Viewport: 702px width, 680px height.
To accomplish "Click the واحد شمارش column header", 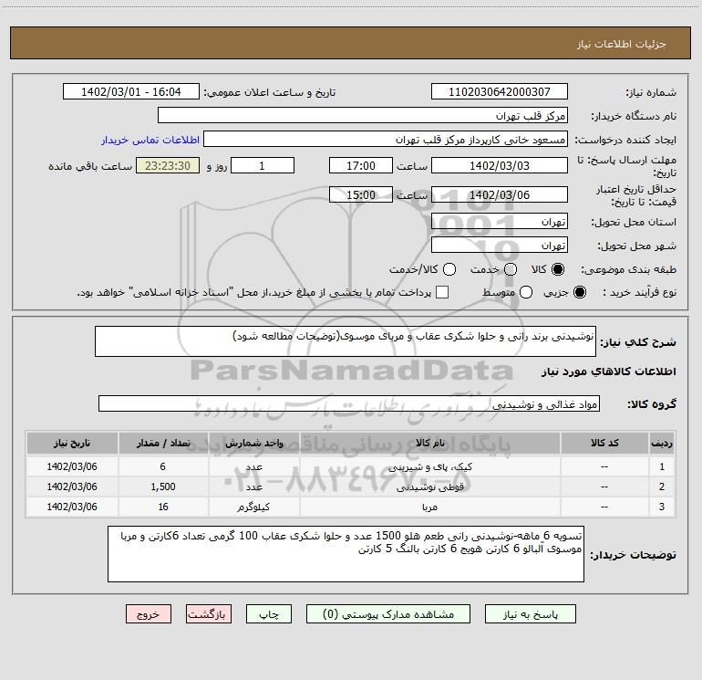I will (x=253, y=443).
